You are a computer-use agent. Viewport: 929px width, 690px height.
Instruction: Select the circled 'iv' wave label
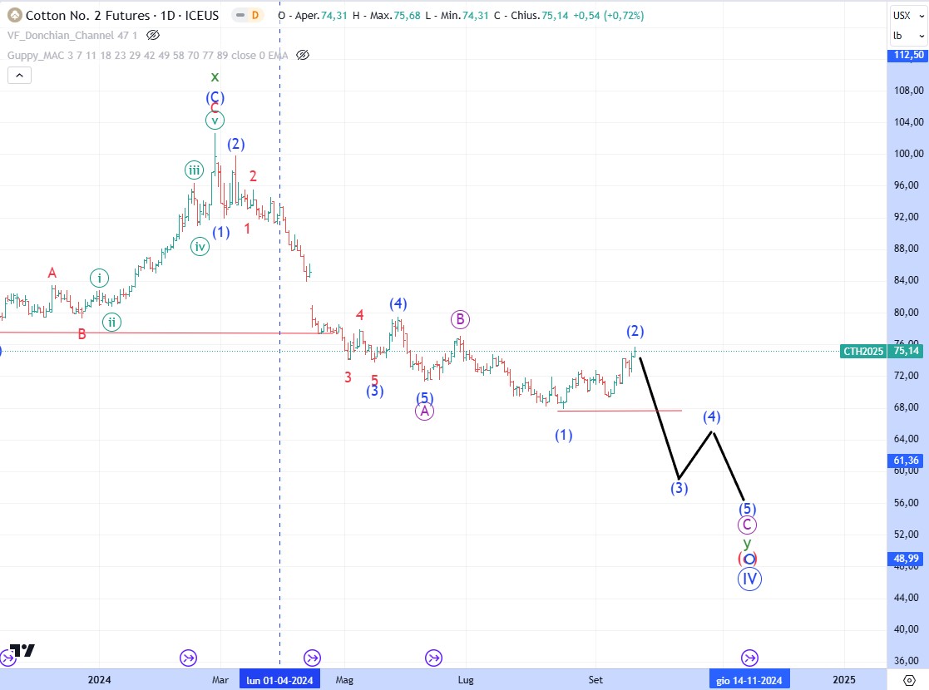tap(200, 247)
